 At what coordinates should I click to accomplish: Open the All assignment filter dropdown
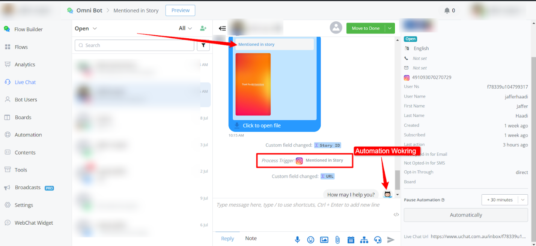tap(185, 28)
